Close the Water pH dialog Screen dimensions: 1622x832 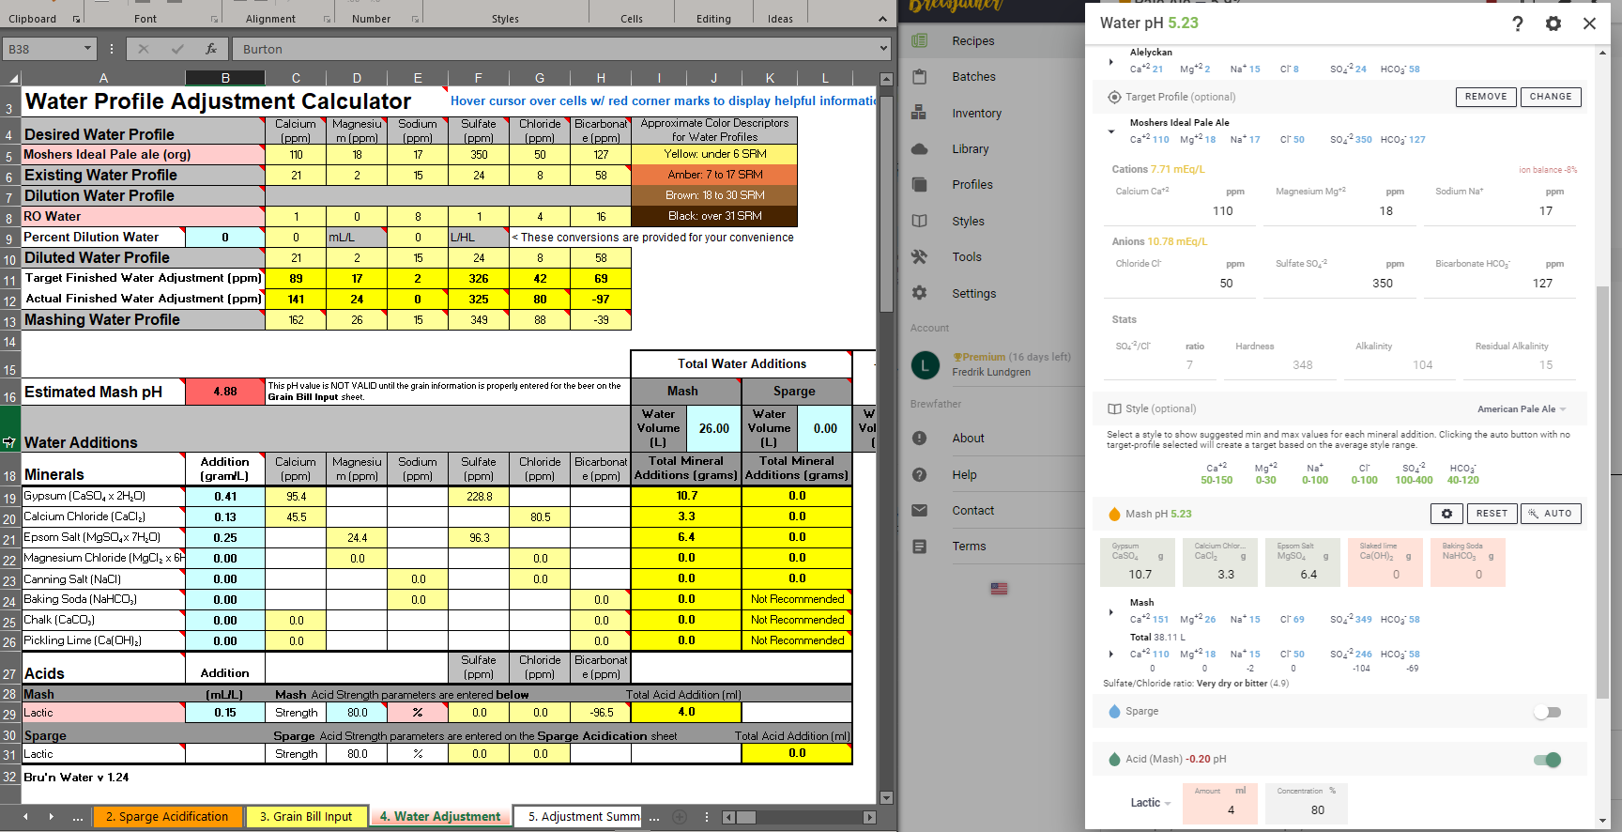pyautogui.click(x=1589, y=23)
